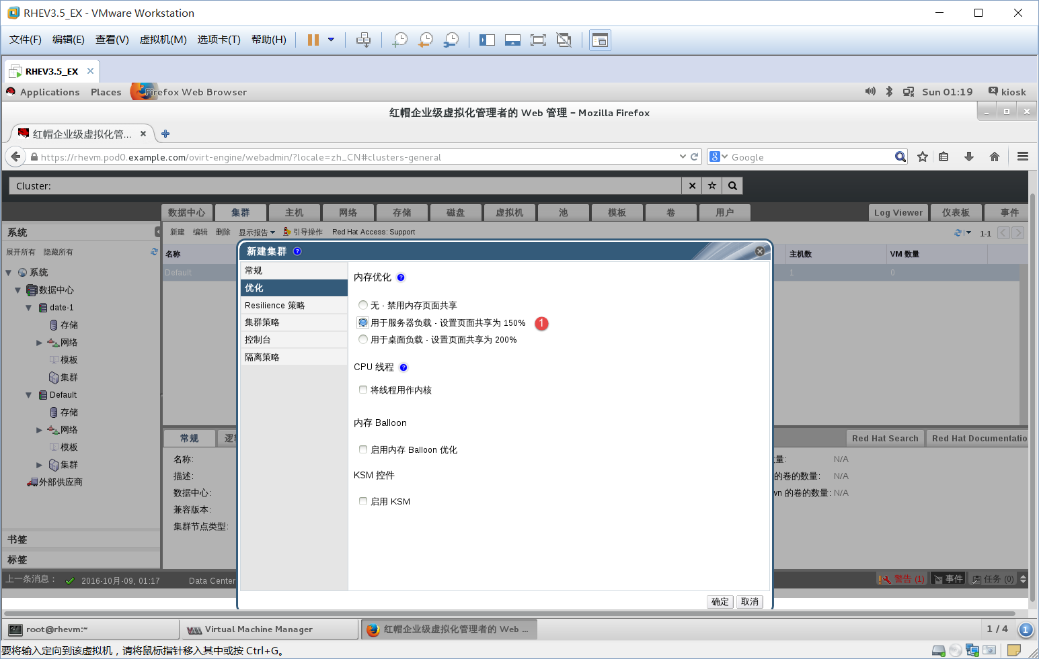Open 显示报告 dropdown
The width and height of the screenshot is (1039, 659).
pos(257,232)
